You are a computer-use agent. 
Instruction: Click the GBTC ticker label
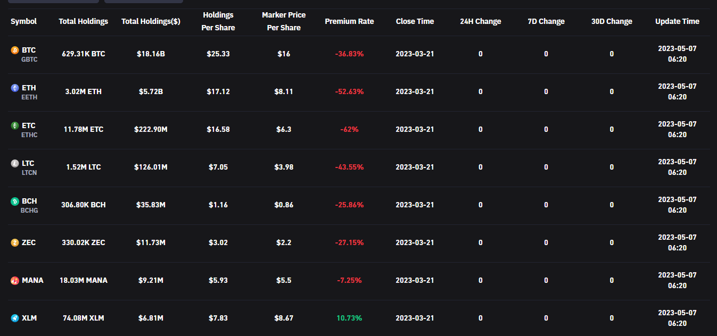tap(29, 60)
